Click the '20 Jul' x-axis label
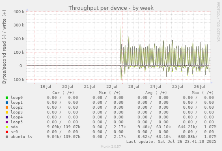This screenshot has height=151, width=222. coord(67,87)
